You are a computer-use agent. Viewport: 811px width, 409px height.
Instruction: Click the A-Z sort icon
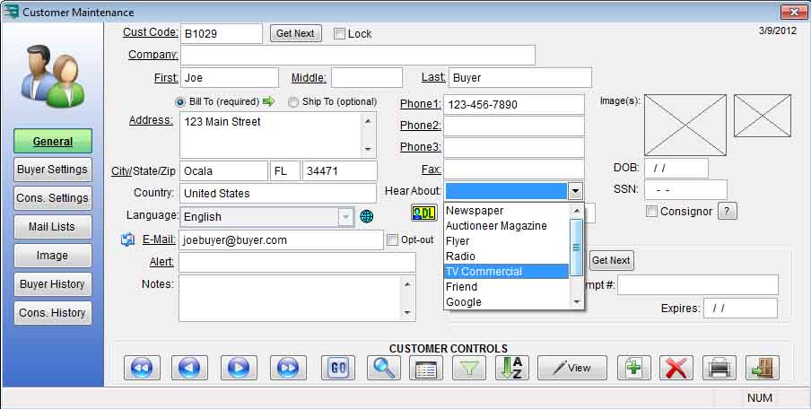512,368
